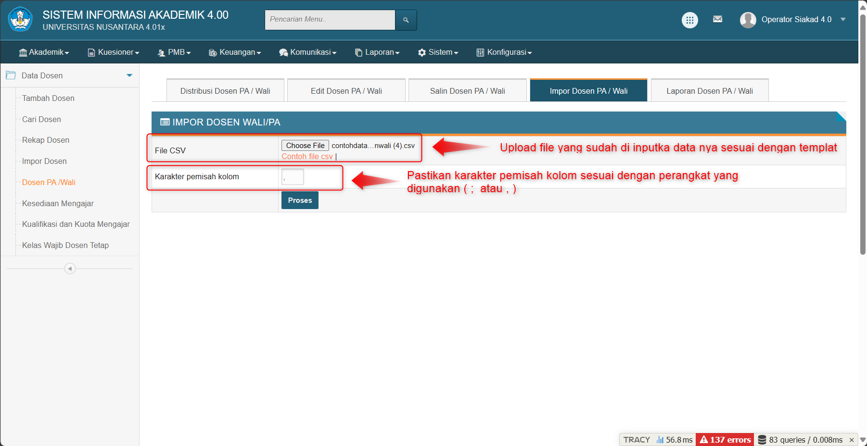The height and width of the screenshot is (446, 867).
Task: Open the apps grid icon
Action: pos(689,20)
